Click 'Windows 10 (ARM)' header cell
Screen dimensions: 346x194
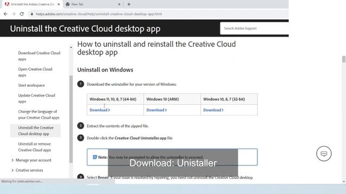pos(172,99)
